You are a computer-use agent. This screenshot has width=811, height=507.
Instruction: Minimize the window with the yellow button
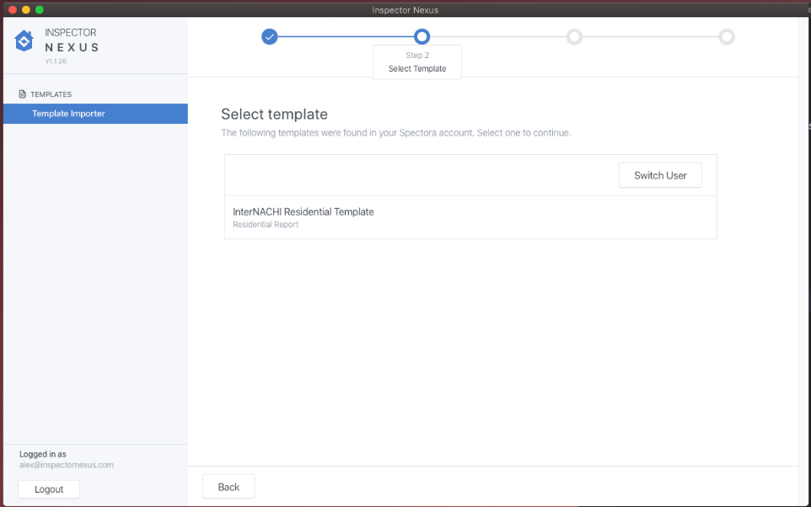(x=26, y=9)
